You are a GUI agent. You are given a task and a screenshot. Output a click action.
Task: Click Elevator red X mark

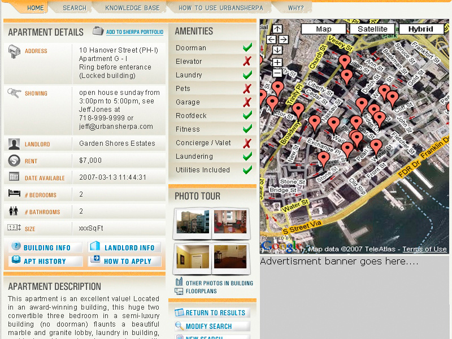point(247,61)
